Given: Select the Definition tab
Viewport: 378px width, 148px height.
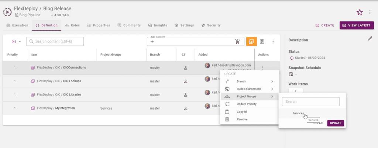Looking at the screenshot, I should [47, 25].
